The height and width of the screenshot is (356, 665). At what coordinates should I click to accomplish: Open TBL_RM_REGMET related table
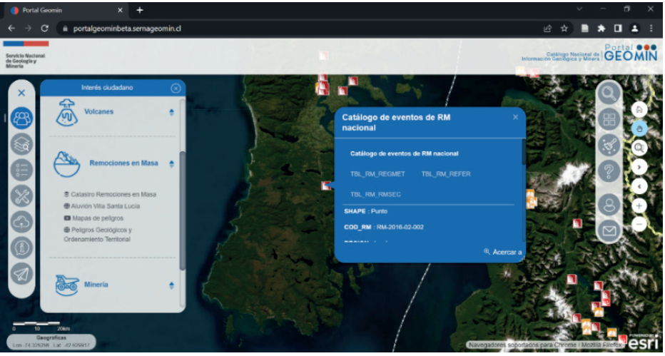coord(377,174)
